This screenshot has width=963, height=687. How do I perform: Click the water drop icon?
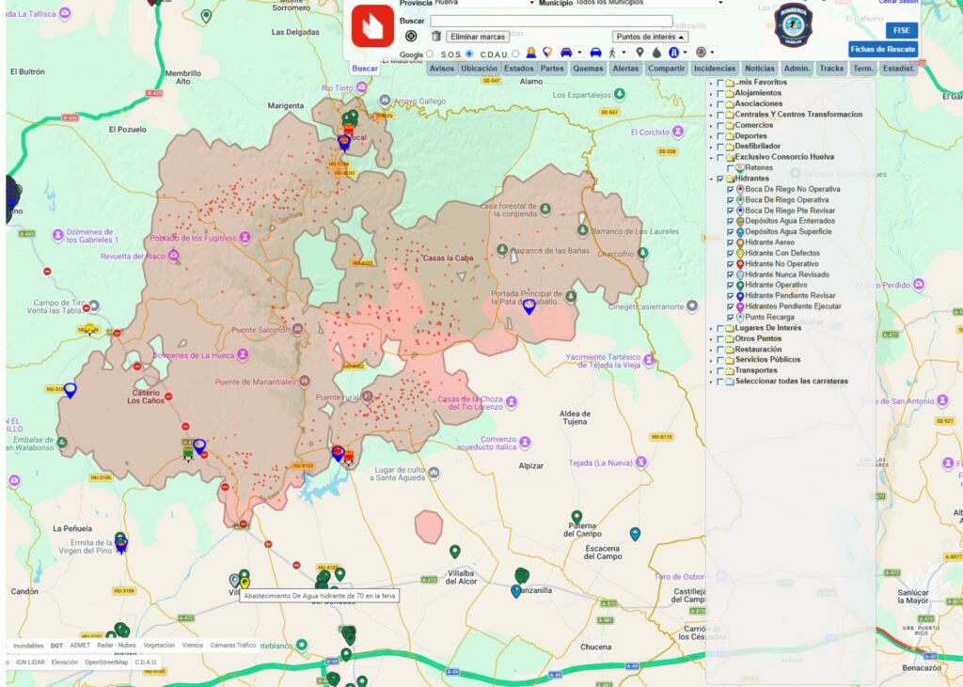[656, 53]
